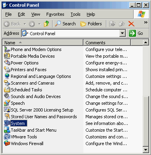Go up one folder level
Viewport: 151px width, 155px height.
click(x=47, y=24)
